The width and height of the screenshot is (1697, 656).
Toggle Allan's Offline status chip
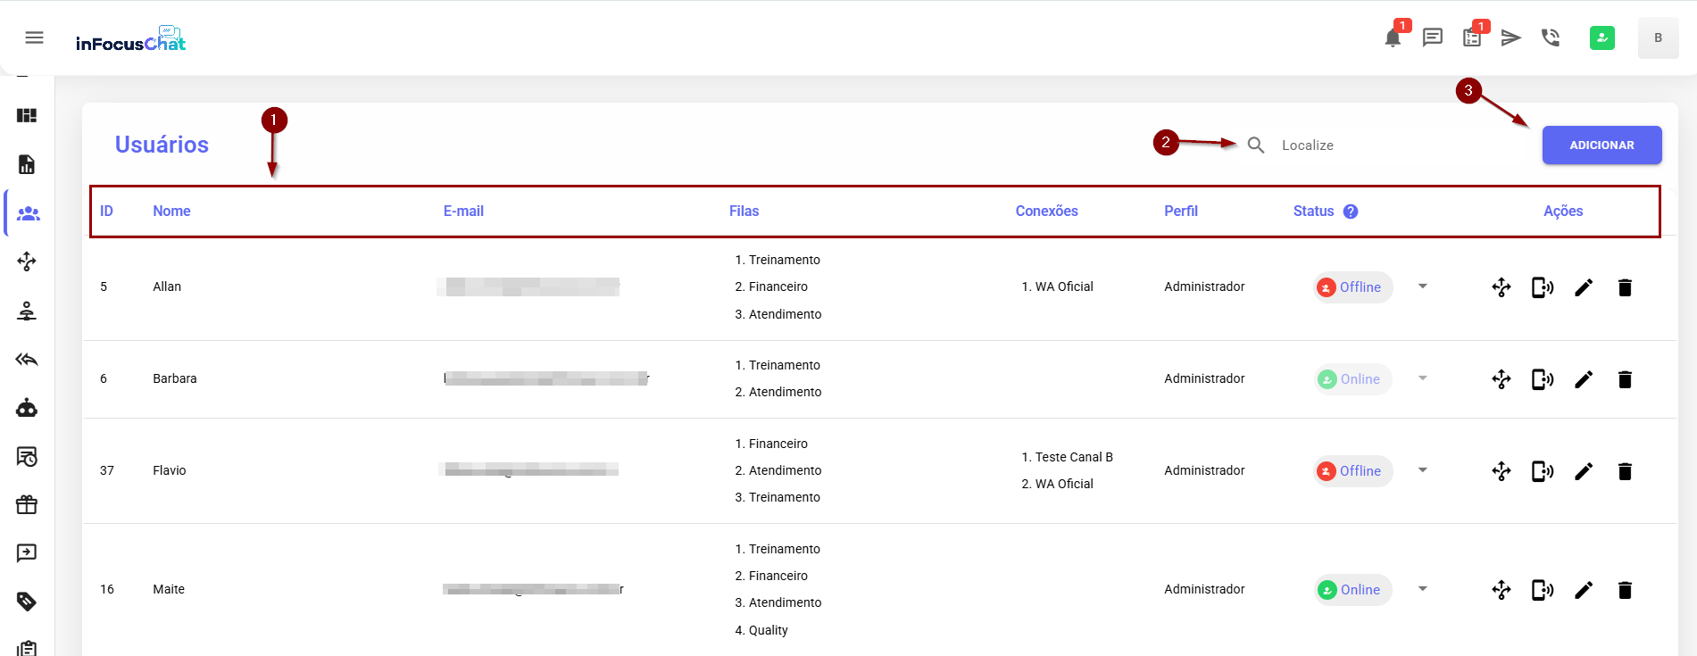(1352, 287)
